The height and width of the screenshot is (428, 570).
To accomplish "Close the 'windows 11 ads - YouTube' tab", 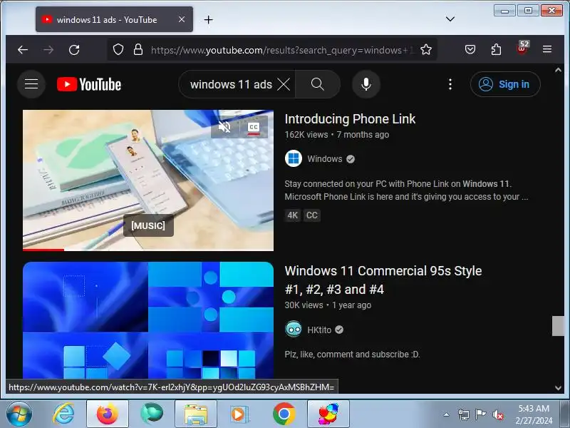I will pos(182,19).
